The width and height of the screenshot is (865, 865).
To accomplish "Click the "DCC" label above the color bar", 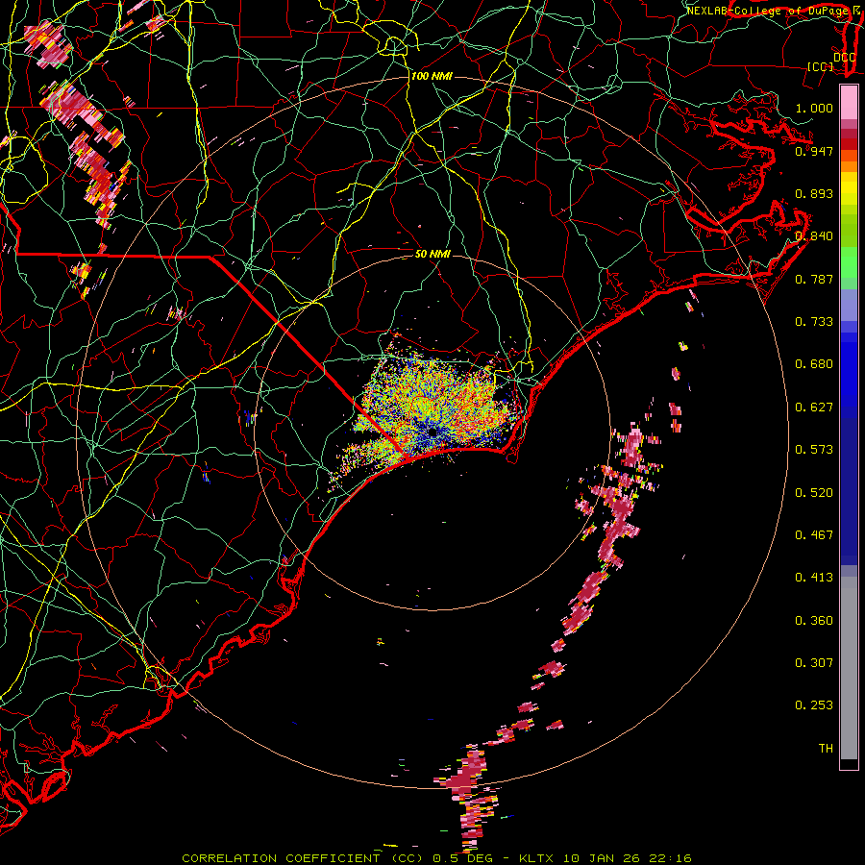I will [x=844, y=57].
